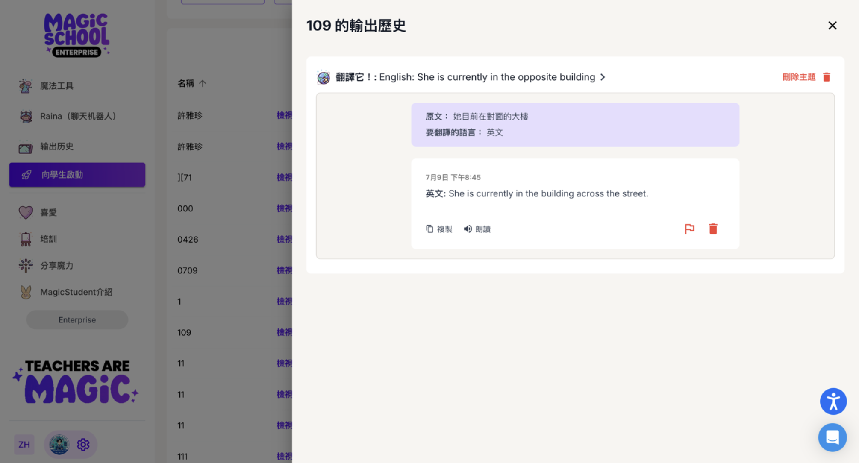Select 培訓 in the sidebar
The width and height of the screenshot is (859, 463).
pyautogui.click(x=48, y=239)
